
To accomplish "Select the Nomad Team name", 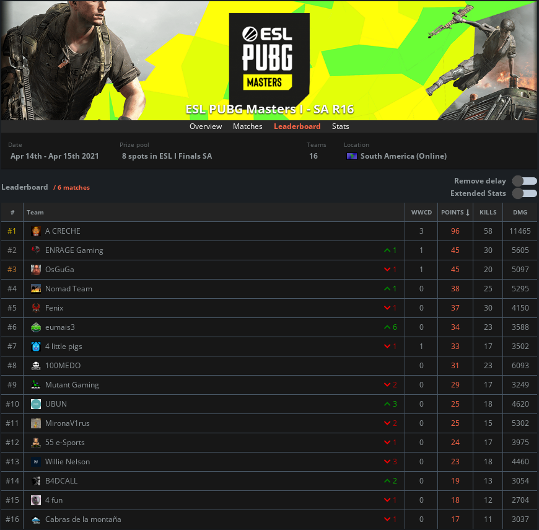I will click(68, 288).
